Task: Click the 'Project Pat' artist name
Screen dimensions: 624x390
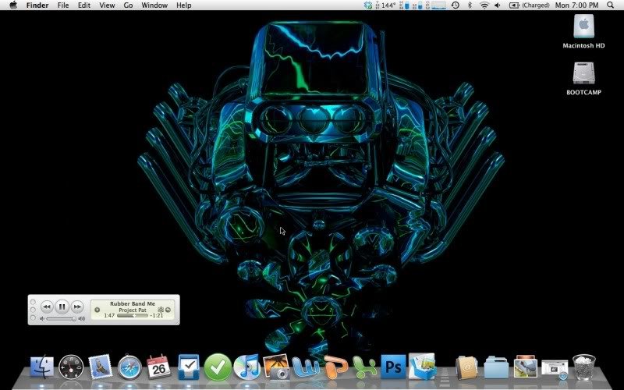Action: (133, 310)
